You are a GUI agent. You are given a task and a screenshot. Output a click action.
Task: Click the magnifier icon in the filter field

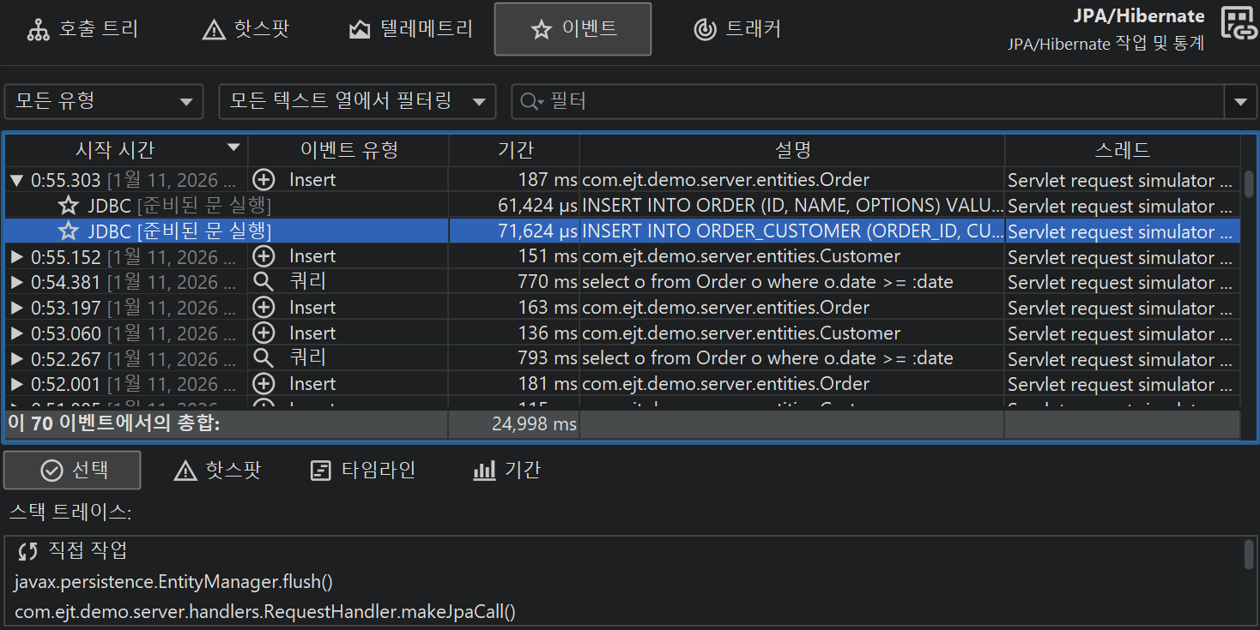click(530, 102)
